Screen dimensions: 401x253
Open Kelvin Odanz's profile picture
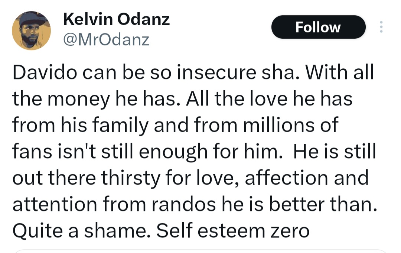pyautogui.click(x=32, y=30)
